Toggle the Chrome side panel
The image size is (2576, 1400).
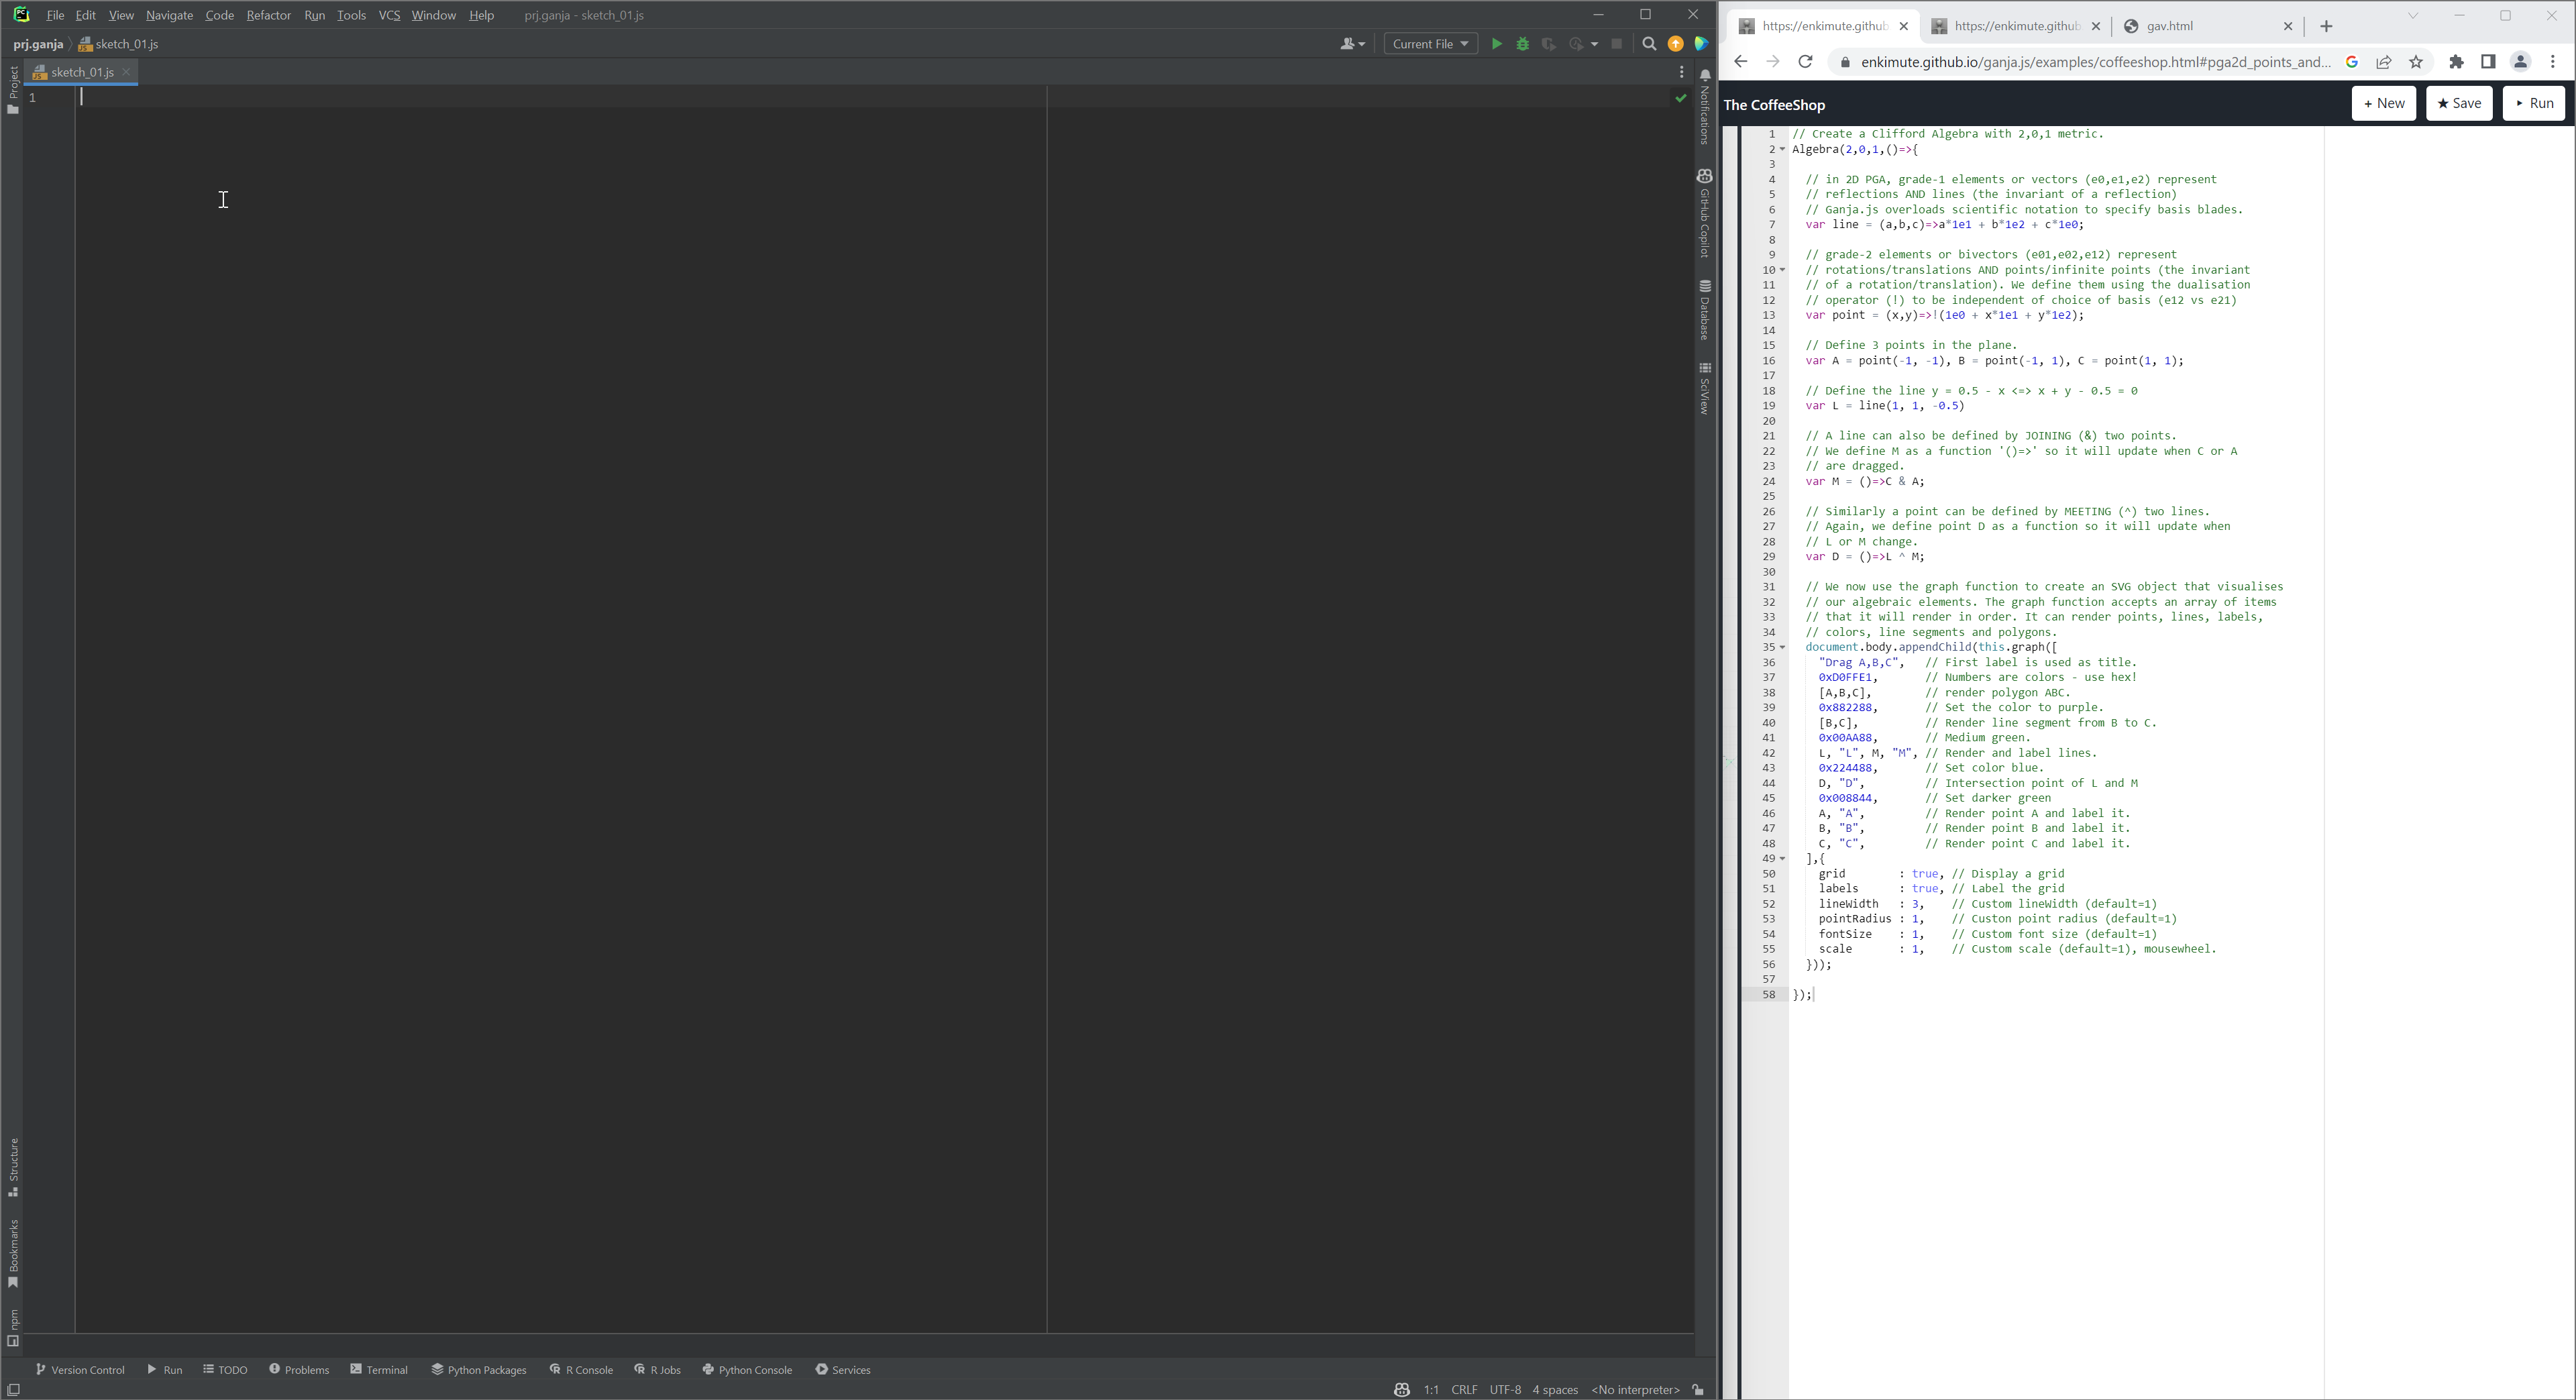point(2488,62)
